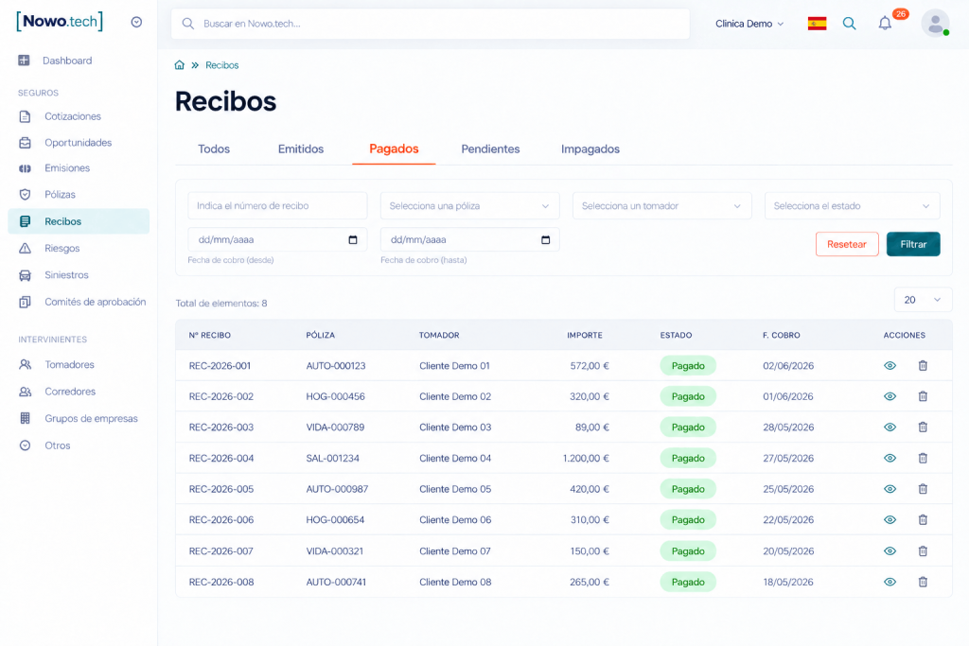Collapse sidebar using the circle chevron icon
969x646 pixels.
pos(136,23)
